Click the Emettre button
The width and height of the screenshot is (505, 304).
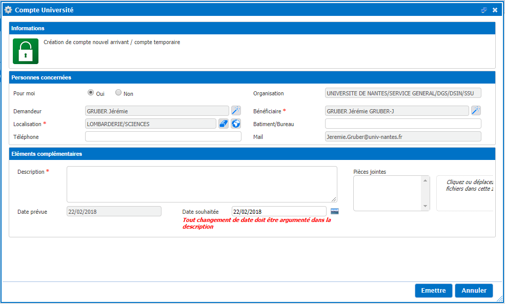[x=433, y=291]
